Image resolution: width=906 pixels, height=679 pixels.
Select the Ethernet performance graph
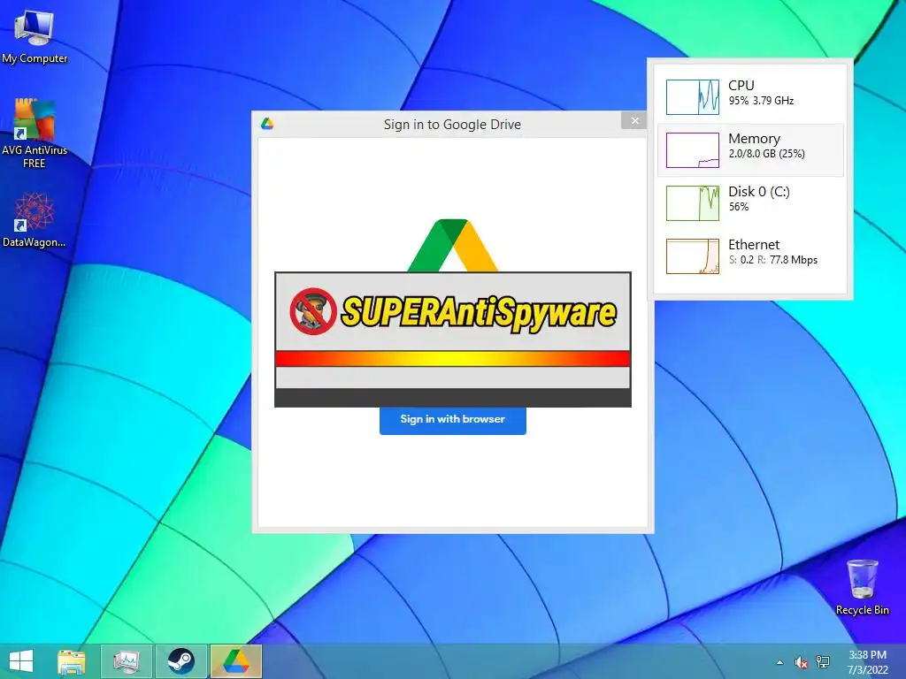coord(692,256)
